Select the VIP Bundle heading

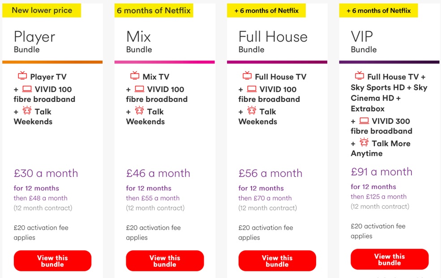364,42
